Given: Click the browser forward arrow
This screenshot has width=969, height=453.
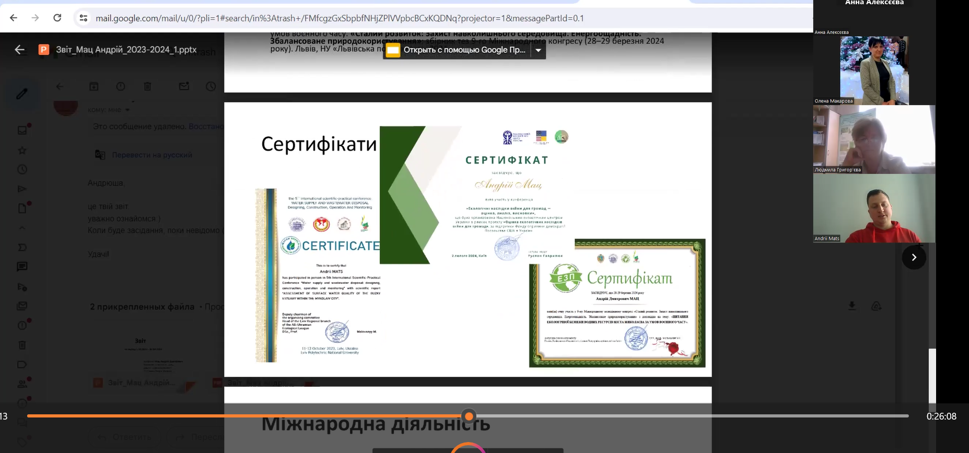Looking at the screenshot, I should click(x=35, y=18).
